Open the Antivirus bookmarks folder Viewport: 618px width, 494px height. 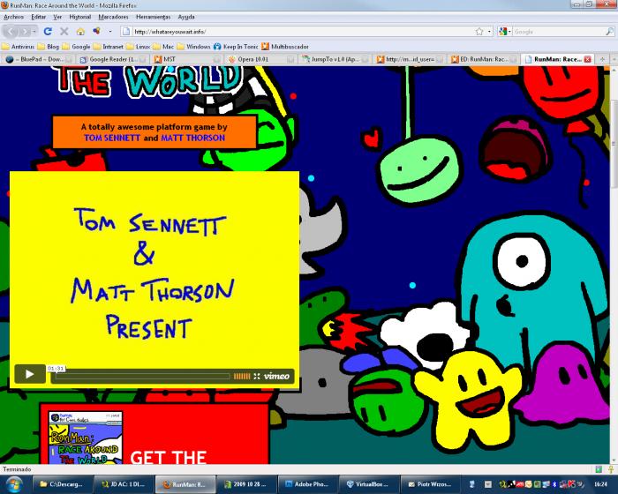19,47
